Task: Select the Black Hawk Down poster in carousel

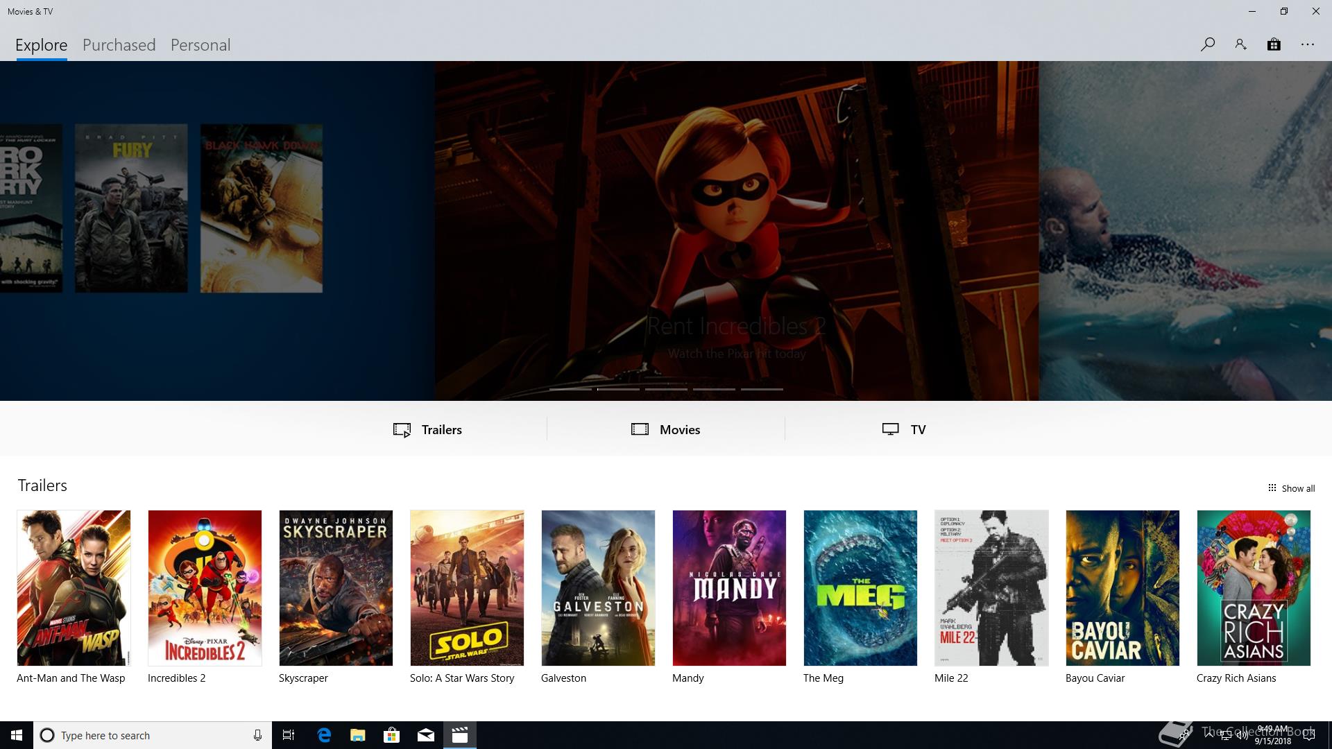Action: pyautogui.click(x=262, y=208)
